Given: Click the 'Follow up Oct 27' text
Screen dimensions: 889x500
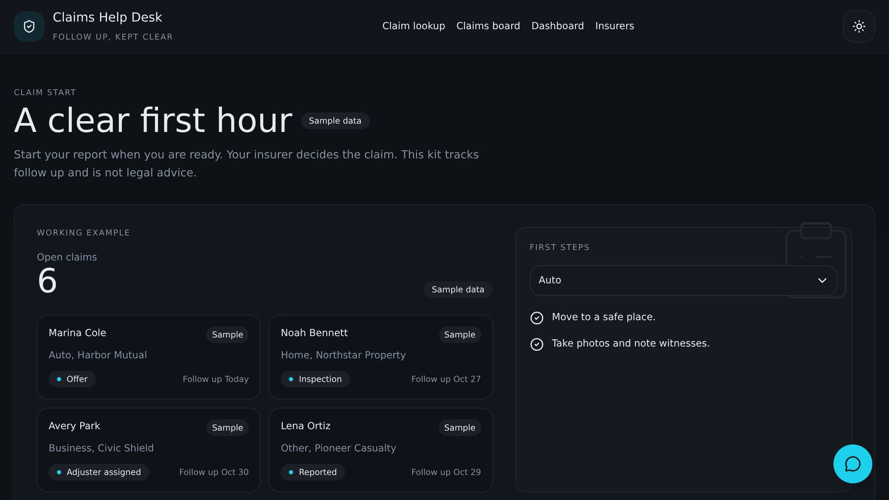Looking at the screenshot, I should click(x=446, y=379).
